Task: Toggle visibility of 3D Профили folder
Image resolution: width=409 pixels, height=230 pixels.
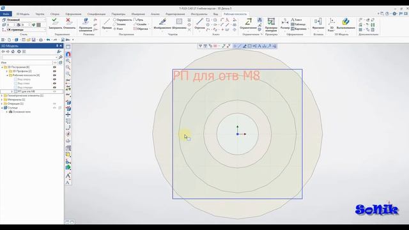Action: (x=54, y=71)
